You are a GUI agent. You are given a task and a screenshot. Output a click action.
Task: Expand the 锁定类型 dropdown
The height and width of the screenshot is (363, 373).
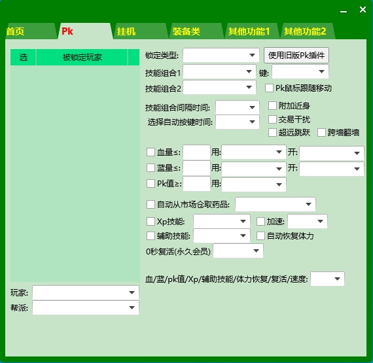221,55
